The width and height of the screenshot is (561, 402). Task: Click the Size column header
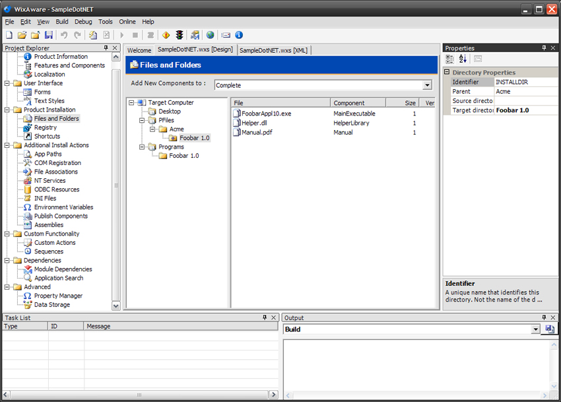pyautogui.click(x=402, y=103)
